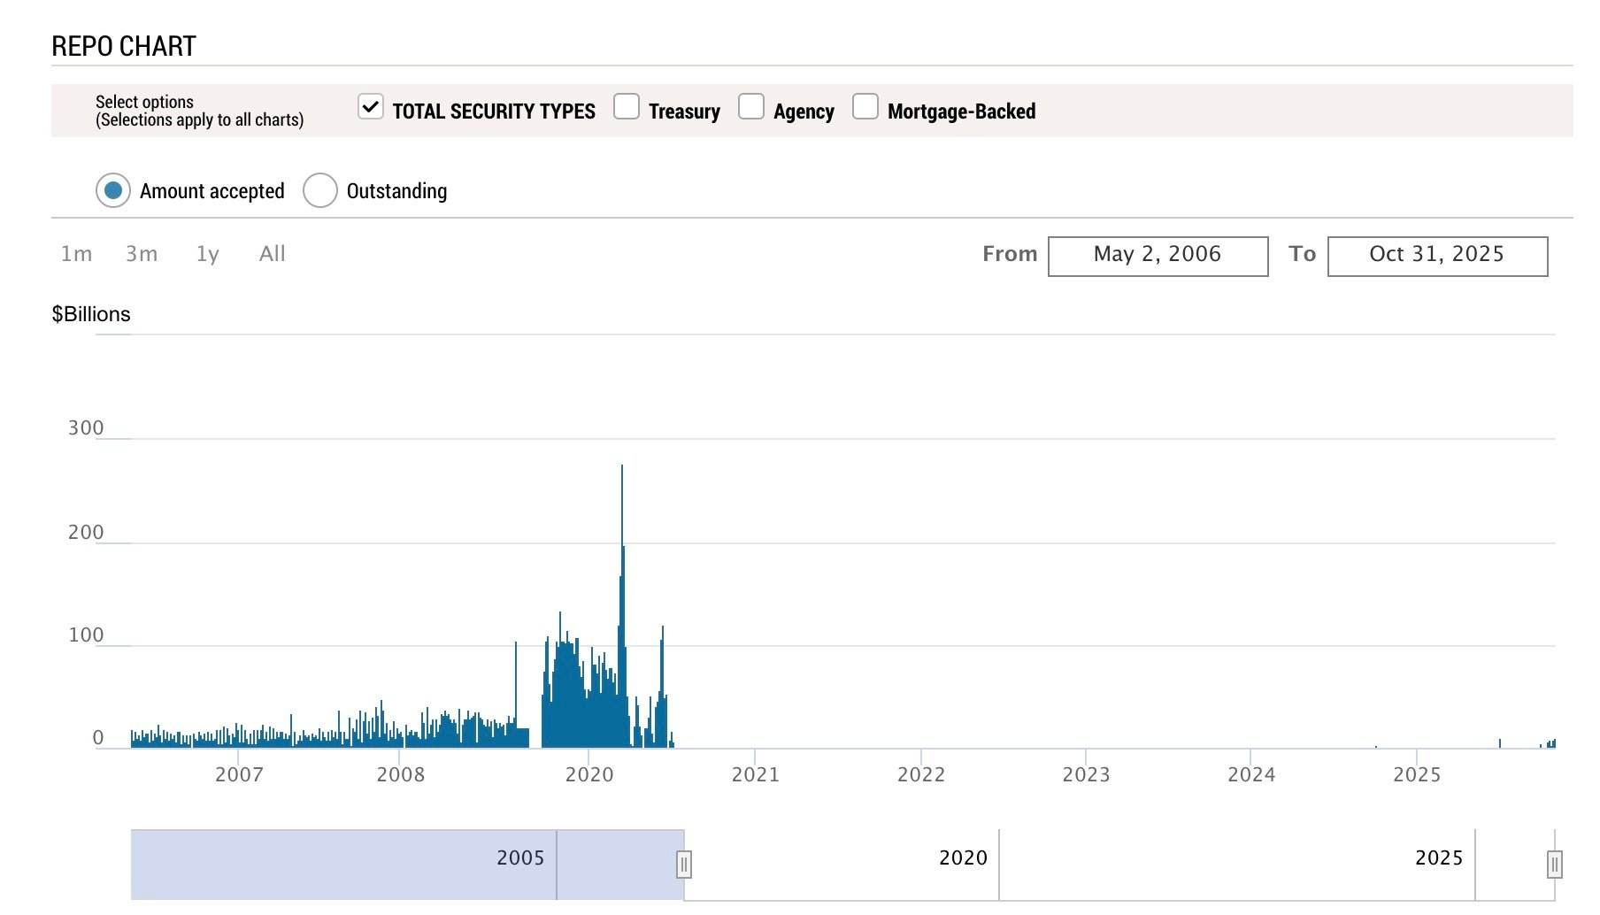This screenshot has height=915, width=1600.
Task: Click the To date field
Action: coord(1437,256)
